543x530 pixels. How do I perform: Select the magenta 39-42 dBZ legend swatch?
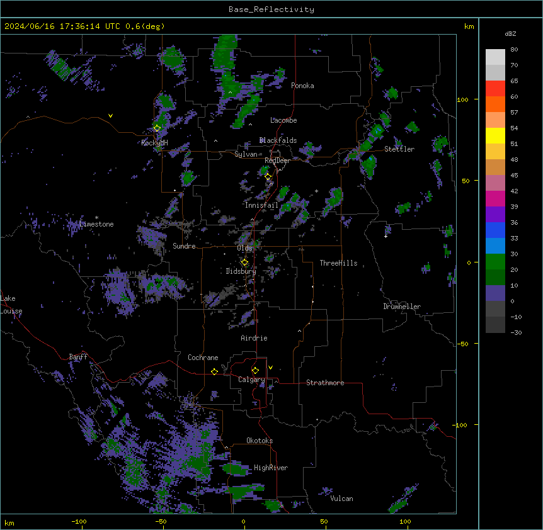point(495,198)
